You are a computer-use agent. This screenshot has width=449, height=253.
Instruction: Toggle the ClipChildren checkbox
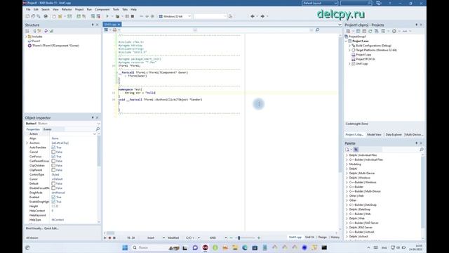(x=53, y=166)
